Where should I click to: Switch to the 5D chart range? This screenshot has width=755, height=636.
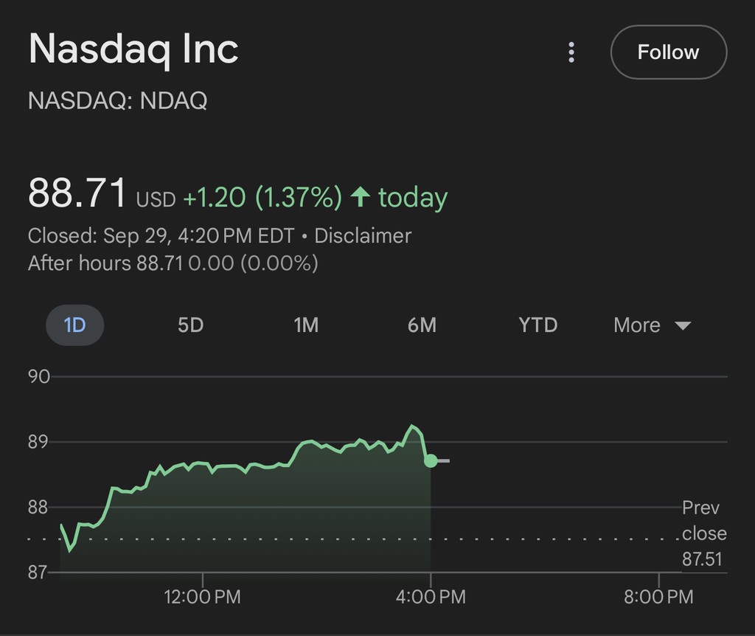[190, 325]
